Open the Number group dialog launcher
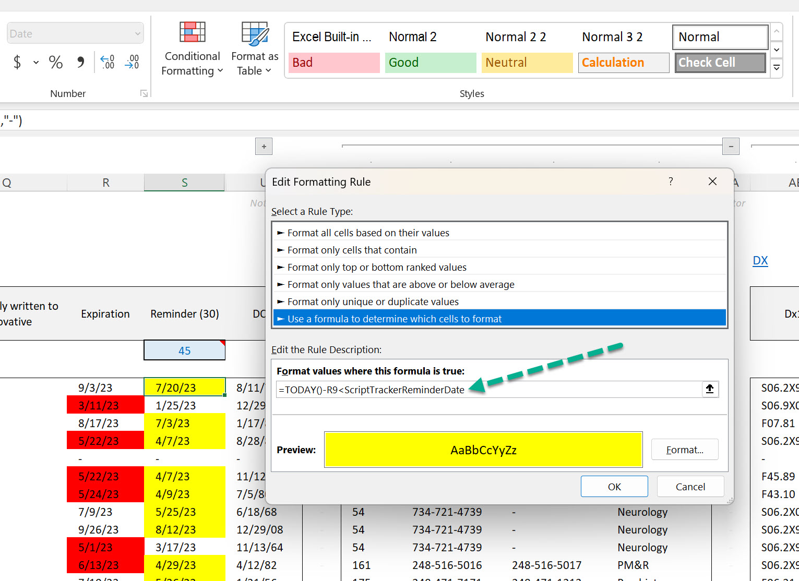Image resolution: width=799 pixels, height=581 pixels. [x=144, y=93]
